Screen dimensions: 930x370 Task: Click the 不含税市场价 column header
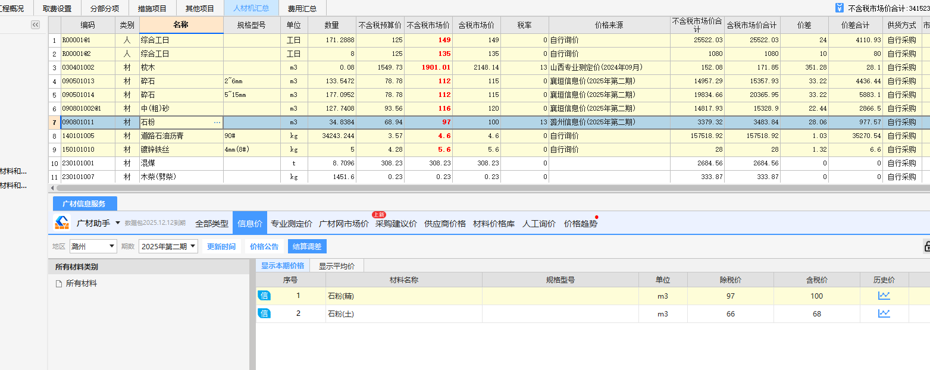click(428, 25)
